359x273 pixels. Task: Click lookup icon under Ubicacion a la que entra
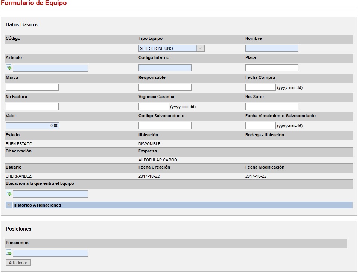[x=9, y=193]
